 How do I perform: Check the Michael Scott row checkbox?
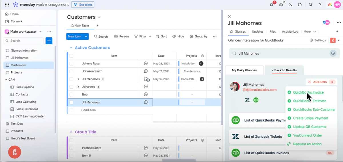click(x=71, y=148)
